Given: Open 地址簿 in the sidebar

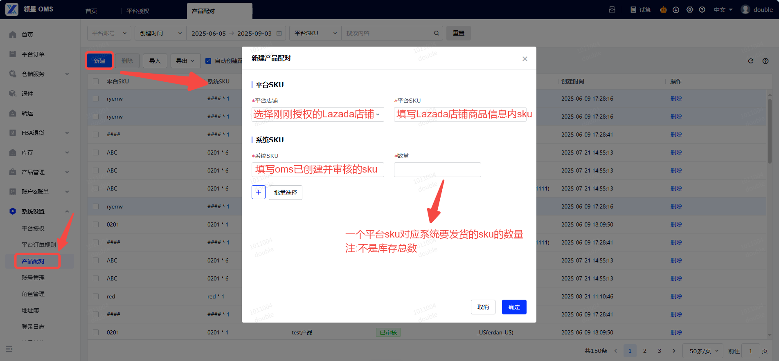Looking at the screenshot, I should coord(30,310).
